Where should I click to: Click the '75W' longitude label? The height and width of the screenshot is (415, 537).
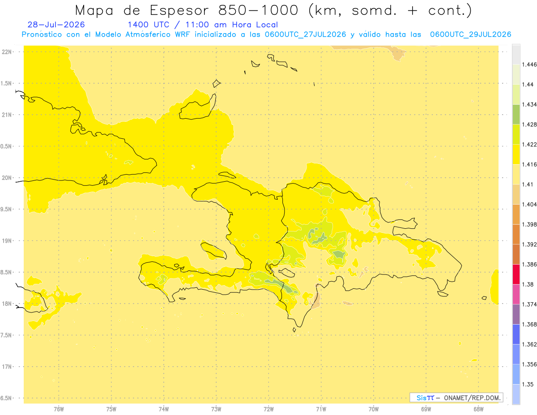[111, 409]
